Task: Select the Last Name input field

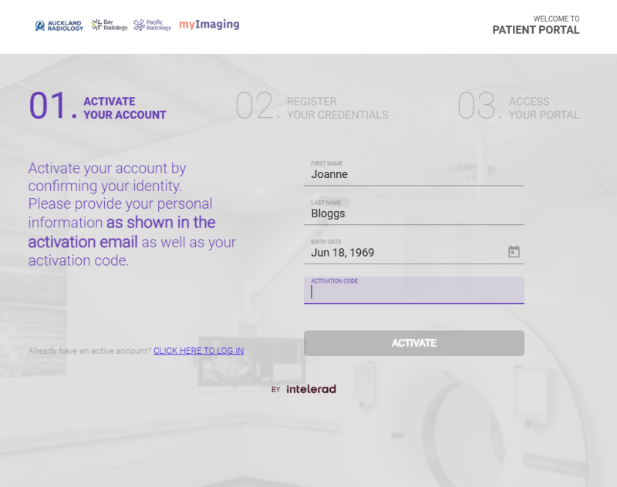Action: click(x=413, y=213)
